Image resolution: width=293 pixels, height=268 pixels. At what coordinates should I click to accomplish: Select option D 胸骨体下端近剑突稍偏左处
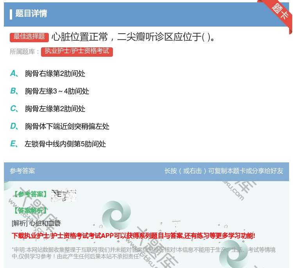tap(60, 126)
